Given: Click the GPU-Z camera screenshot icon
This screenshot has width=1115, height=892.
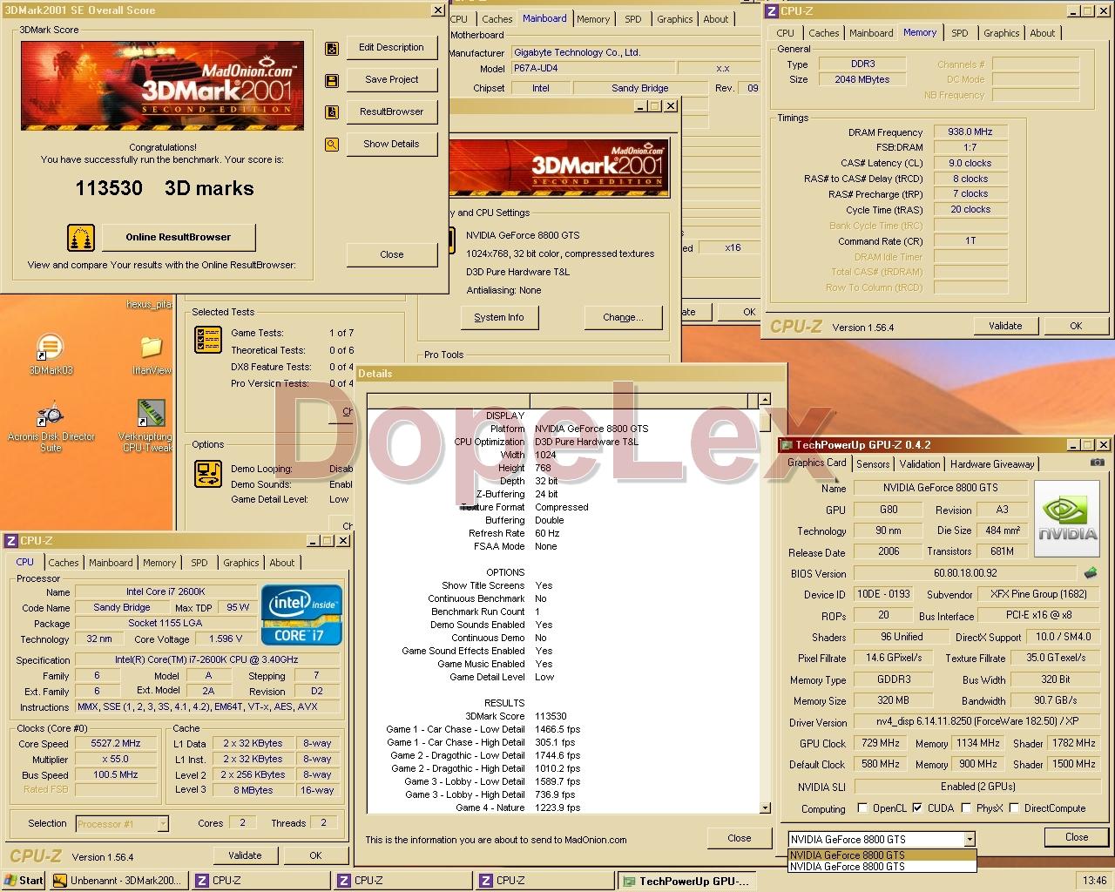Looking at the screenshot, I should (1098, 463).
